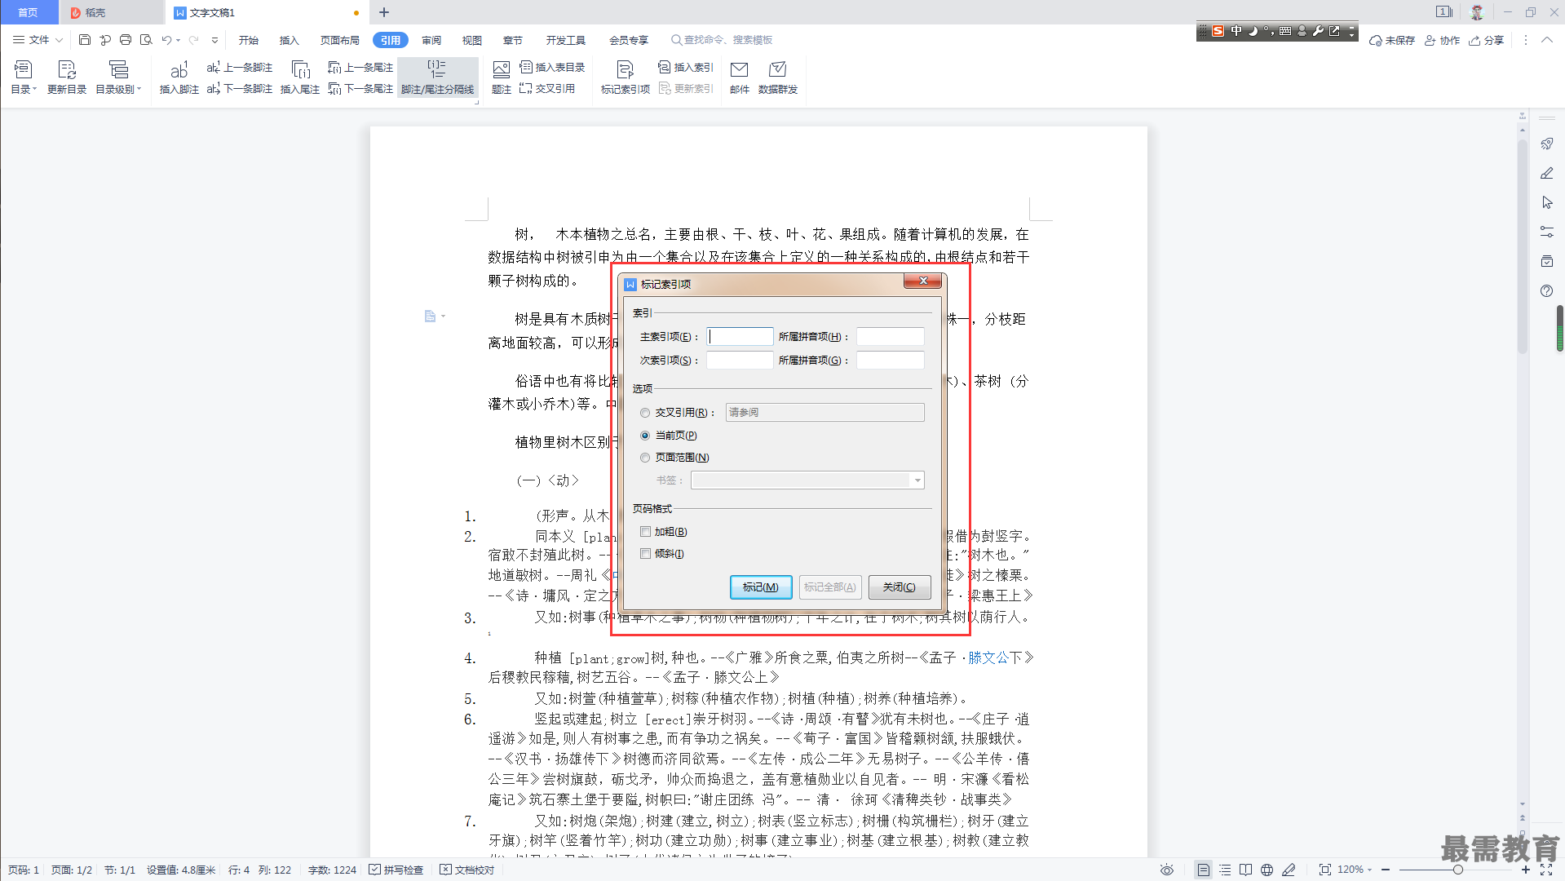
Task: Click the 次索引项(S) input field
Action: (740, 361)
